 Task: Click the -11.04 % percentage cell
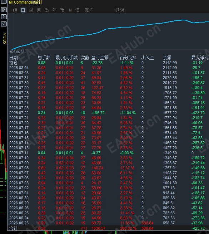click(128, 113)
